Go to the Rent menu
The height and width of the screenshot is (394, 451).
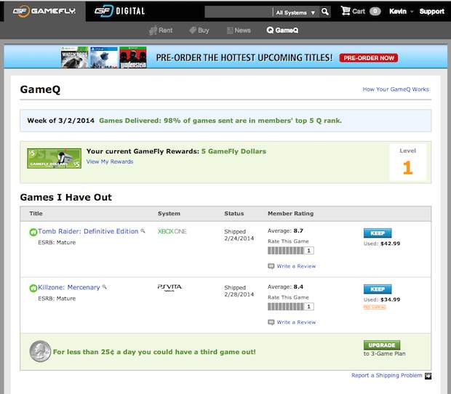[x=161, y=31]
